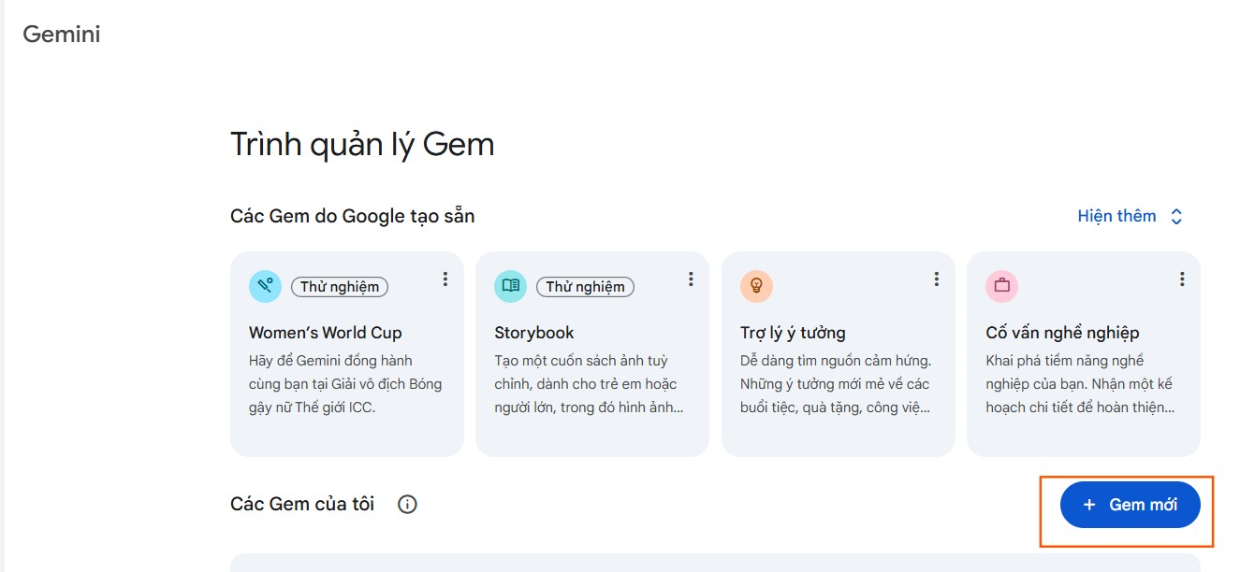The height and width of the screenshot is (572, 1240).
Task: Create a new Gem with Gem mới button
Action: [x=1130, y=505]
